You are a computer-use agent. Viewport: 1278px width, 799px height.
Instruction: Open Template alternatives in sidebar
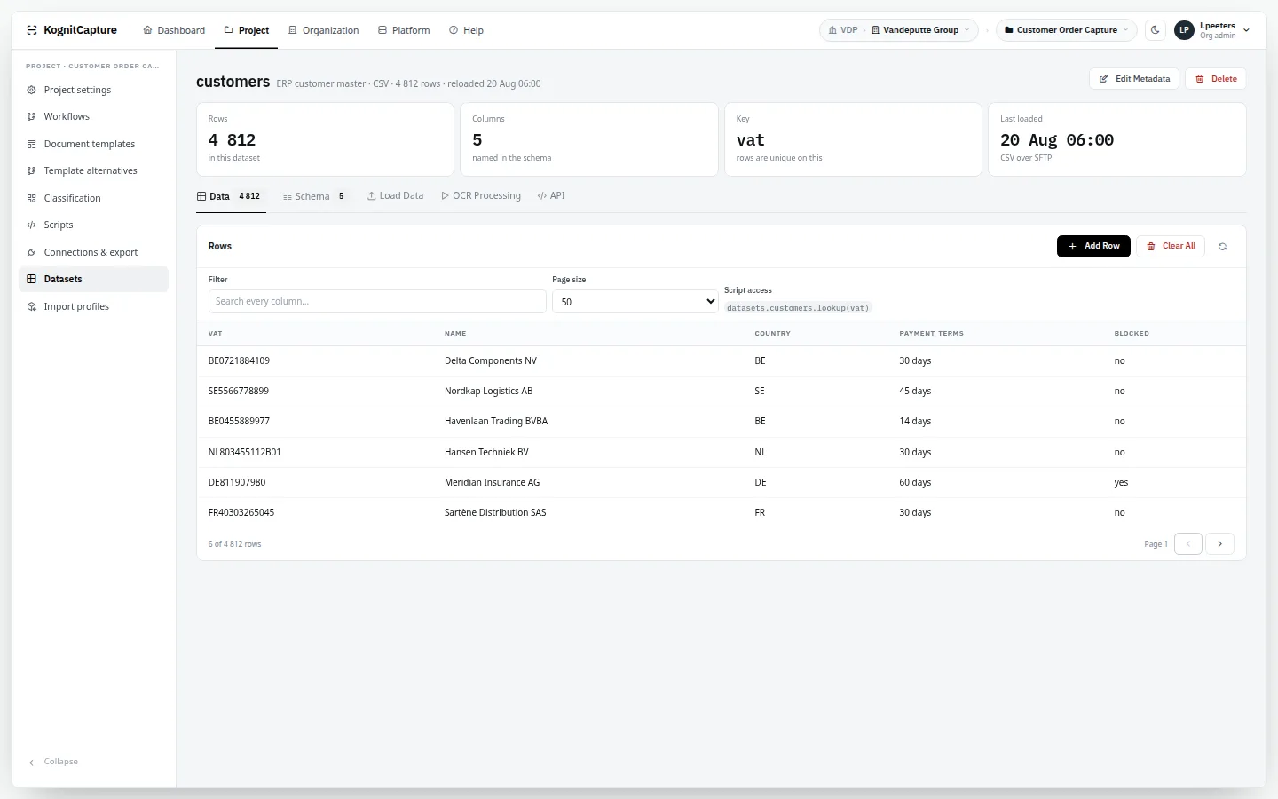point(93,170)
